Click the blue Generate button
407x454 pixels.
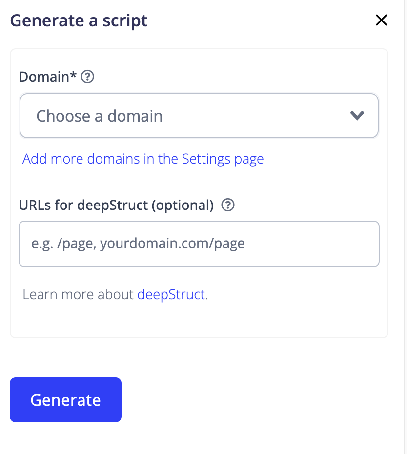(x=66, y=399)
